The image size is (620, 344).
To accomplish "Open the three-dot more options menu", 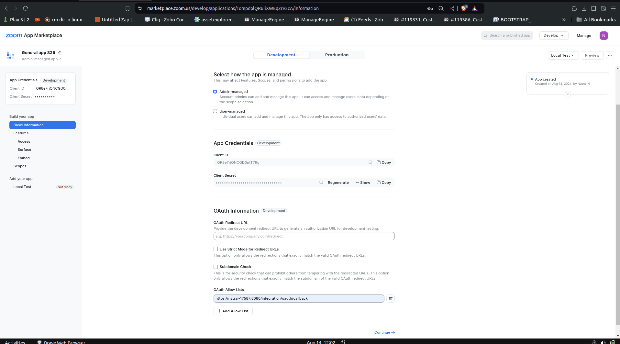I will pyautogui.click(x=610, y=55).
